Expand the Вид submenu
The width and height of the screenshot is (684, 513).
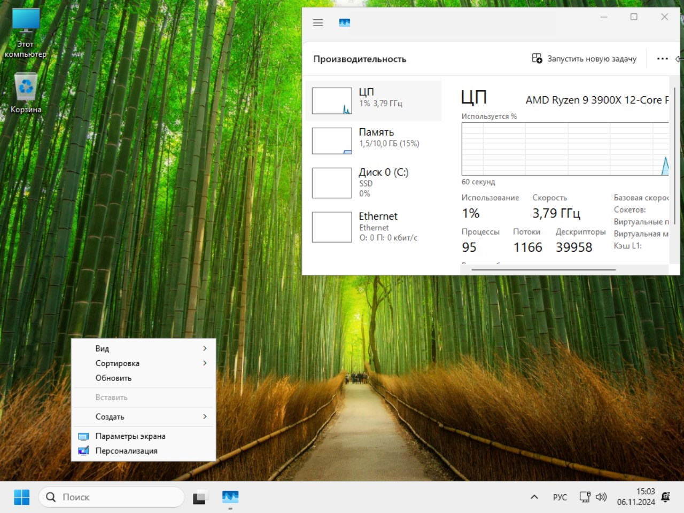(x=143, y=348)
